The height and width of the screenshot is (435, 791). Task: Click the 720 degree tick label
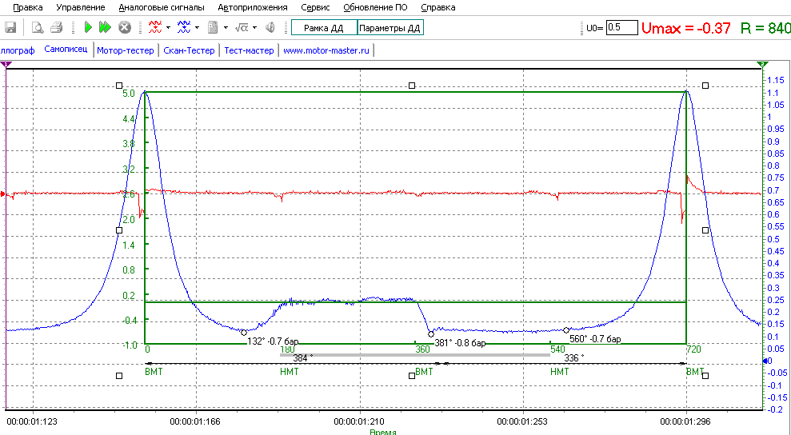(694, 349)
